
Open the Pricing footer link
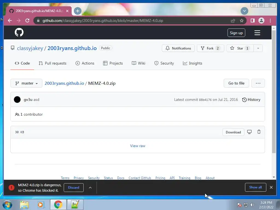coord(160,178)
